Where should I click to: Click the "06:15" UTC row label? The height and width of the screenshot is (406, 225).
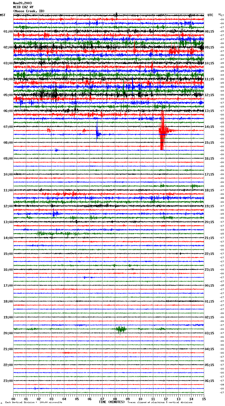click(x=209, y=381)
